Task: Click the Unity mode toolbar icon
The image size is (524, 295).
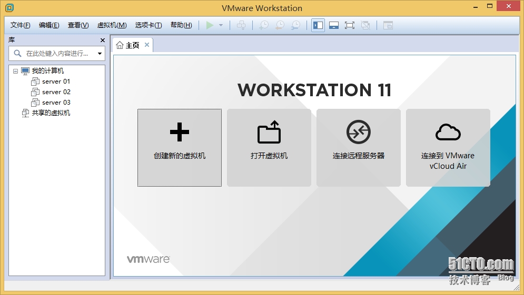Action: pyautogui.click(x=365, y=25)
